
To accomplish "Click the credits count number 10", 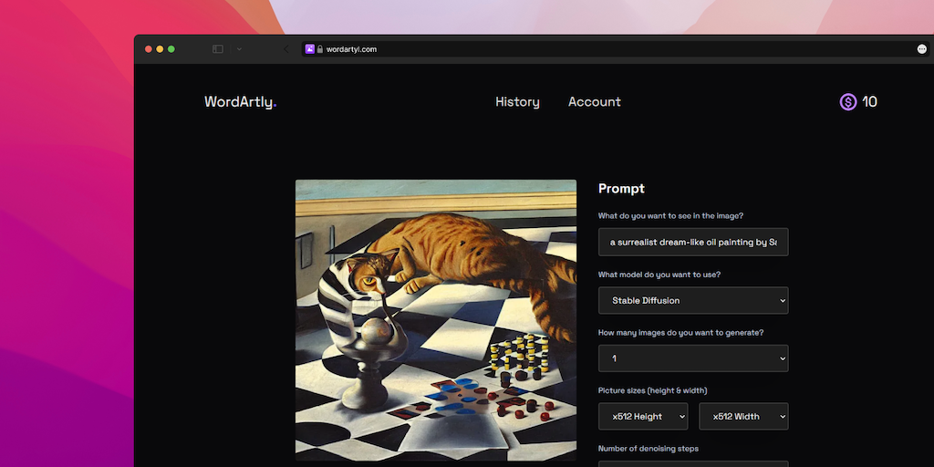I will [869, 102].
